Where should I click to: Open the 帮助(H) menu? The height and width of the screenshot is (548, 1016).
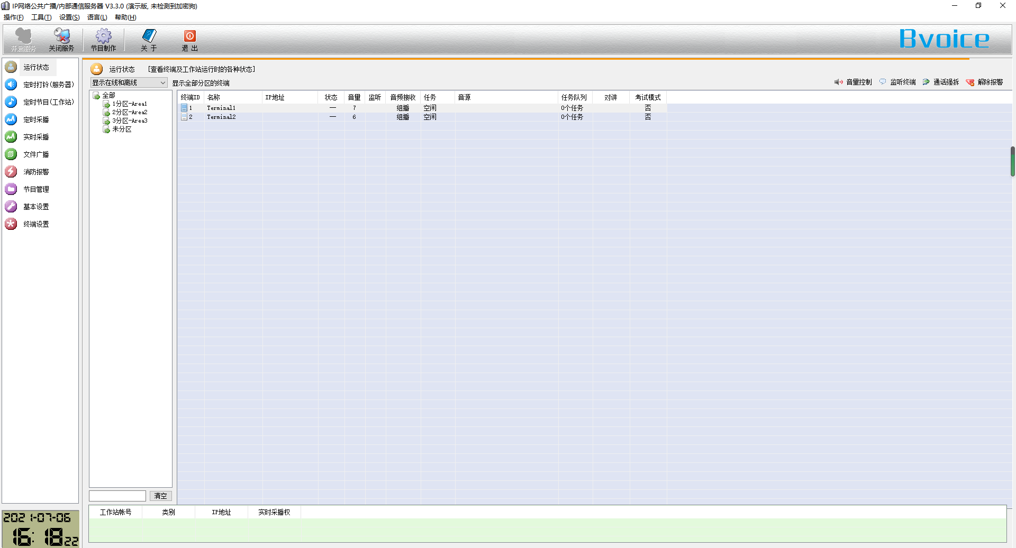tap(125, 17)
